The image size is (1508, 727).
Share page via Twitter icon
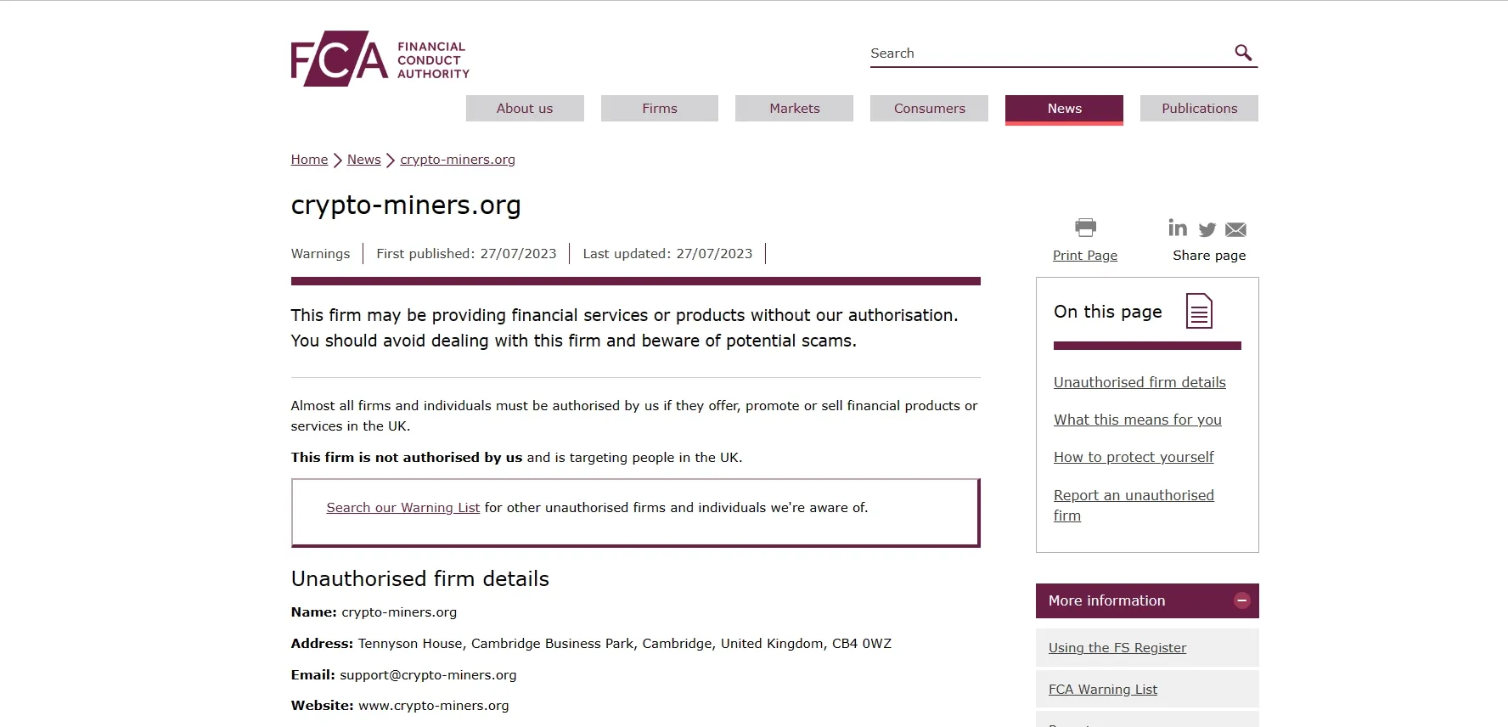click(1207, 229)
